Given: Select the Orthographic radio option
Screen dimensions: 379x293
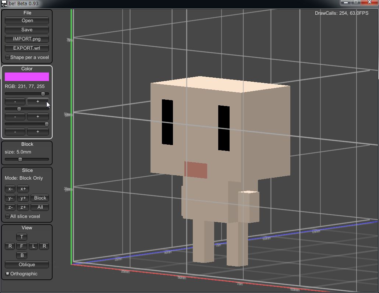Looking at the screenshot, I should tap(8, 274).
